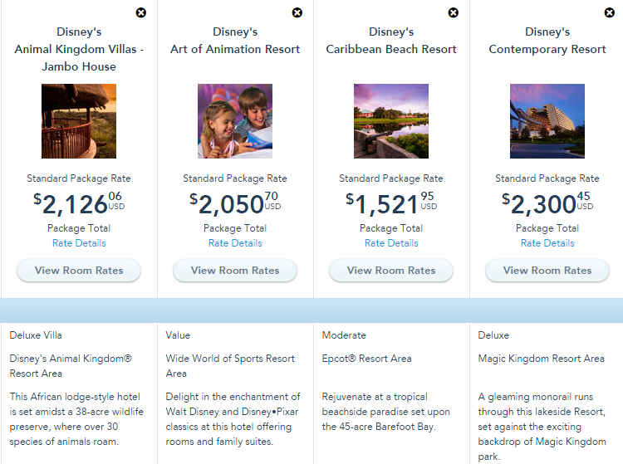Open Rate Details for Art of Animation
Screen dimensions: 623x464
235,243
